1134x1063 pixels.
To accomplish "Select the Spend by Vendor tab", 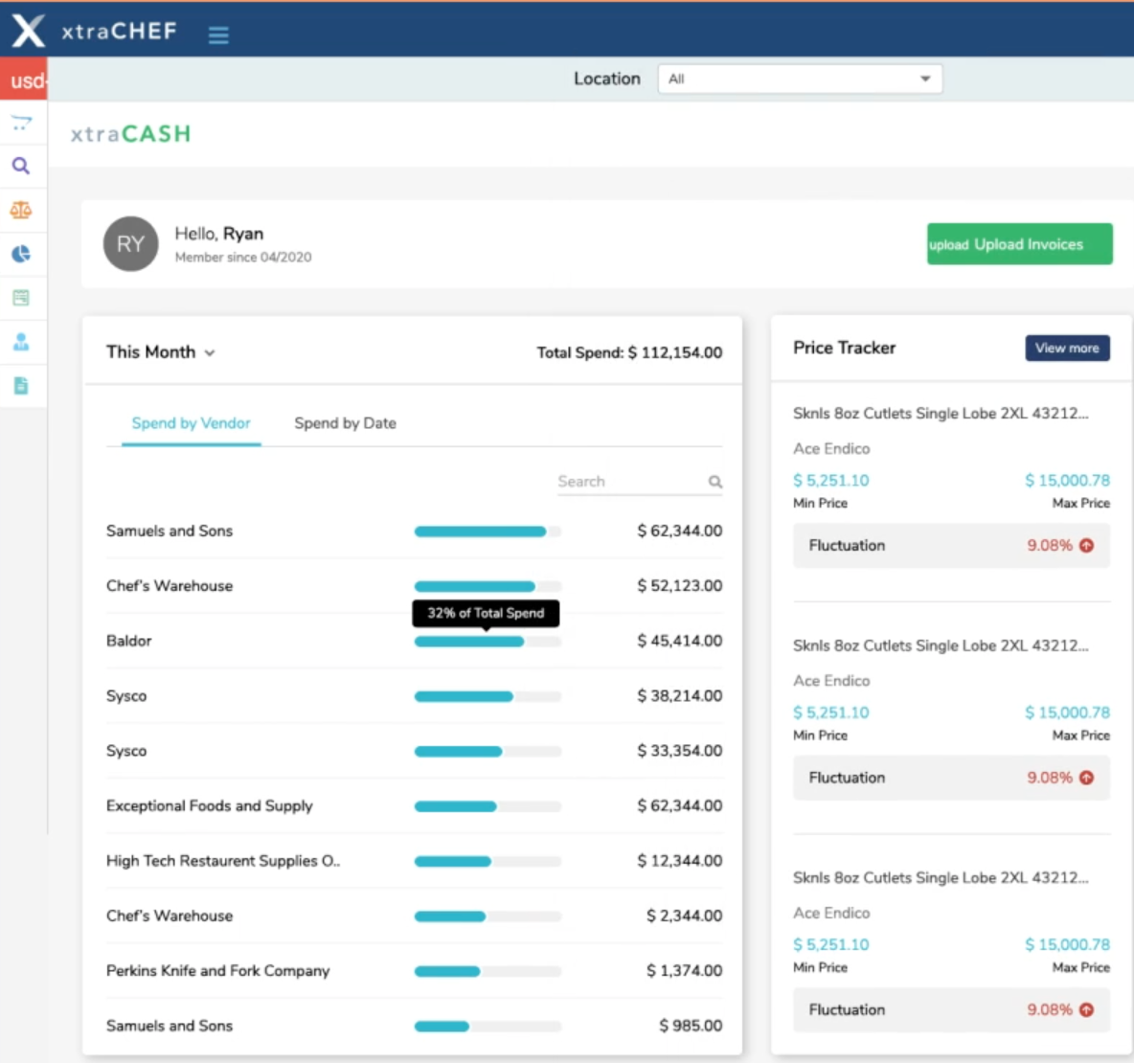I will click(191, 423).
